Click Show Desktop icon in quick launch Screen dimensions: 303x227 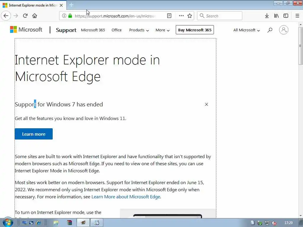coord(25,223)
